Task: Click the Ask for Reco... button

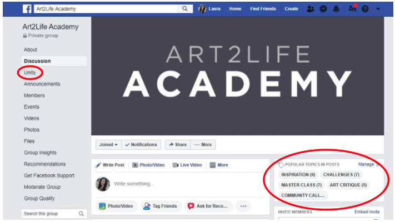Action: [208, 206]
